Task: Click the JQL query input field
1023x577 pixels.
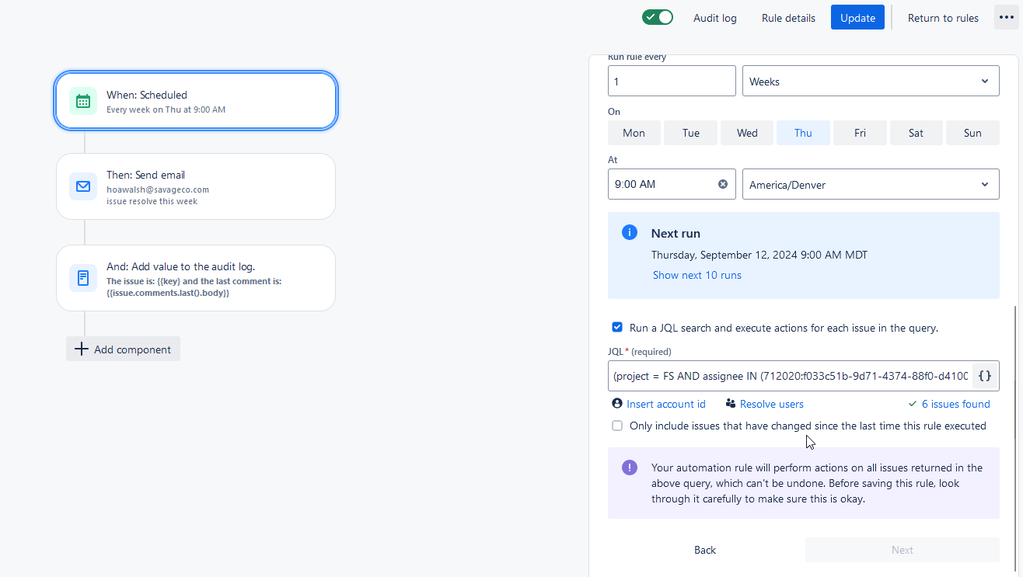Action: (x=790, y=376)
